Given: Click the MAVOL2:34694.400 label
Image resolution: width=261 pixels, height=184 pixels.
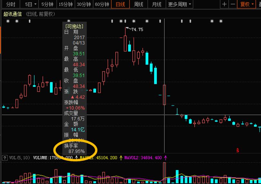Looking at the screenshot, I should click(x=143, y=158).
